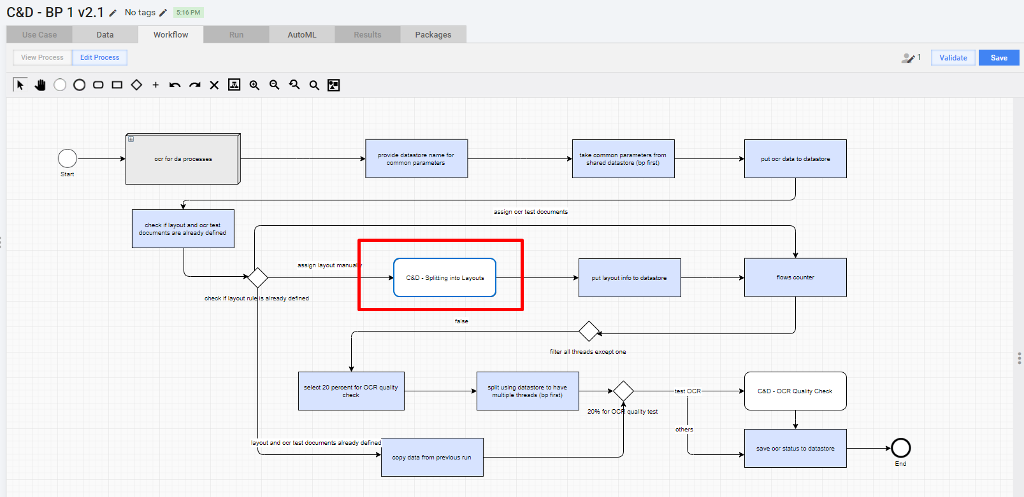Select take common parameters from shared datastore node
The width and height of the screenshot is (1024, 497).
[623, 158]
